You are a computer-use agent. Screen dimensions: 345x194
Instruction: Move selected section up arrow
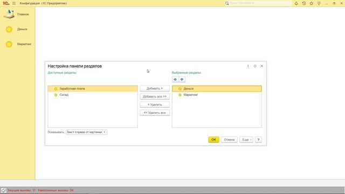coord(175,79)
